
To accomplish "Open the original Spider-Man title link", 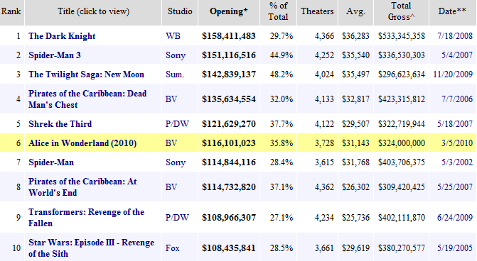I will click(51, 162).
